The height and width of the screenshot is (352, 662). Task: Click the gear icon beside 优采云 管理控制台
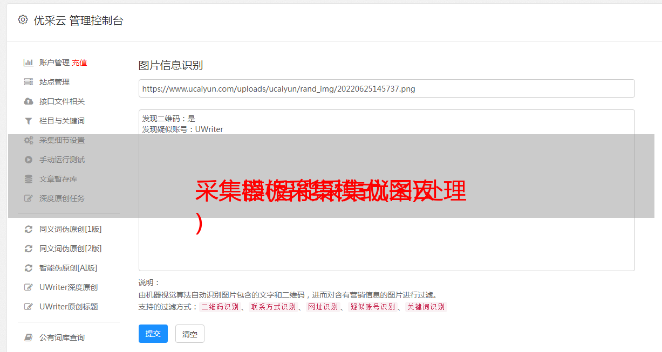(23, 20)
